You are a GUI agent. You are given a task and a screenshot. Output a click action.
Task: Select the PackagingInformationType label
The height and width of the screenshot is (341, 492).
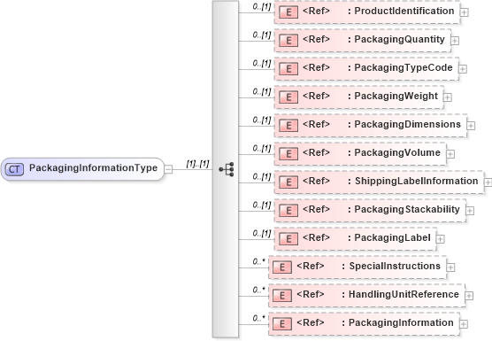[93, 168]
